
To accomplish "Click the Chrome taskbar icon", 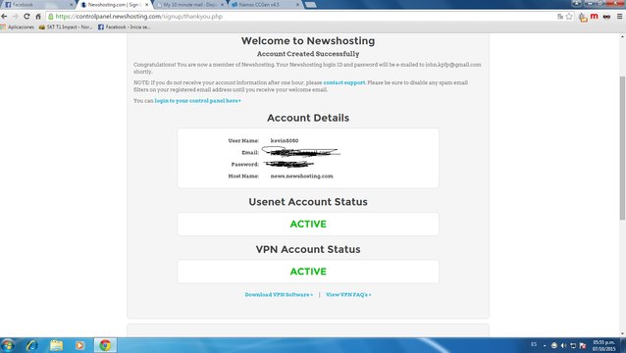I will [105, 345].
